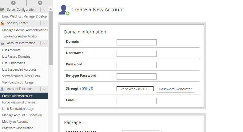243x132 pixels.
Task: Click the Server Configuration section icon
Action: [2, 10]
